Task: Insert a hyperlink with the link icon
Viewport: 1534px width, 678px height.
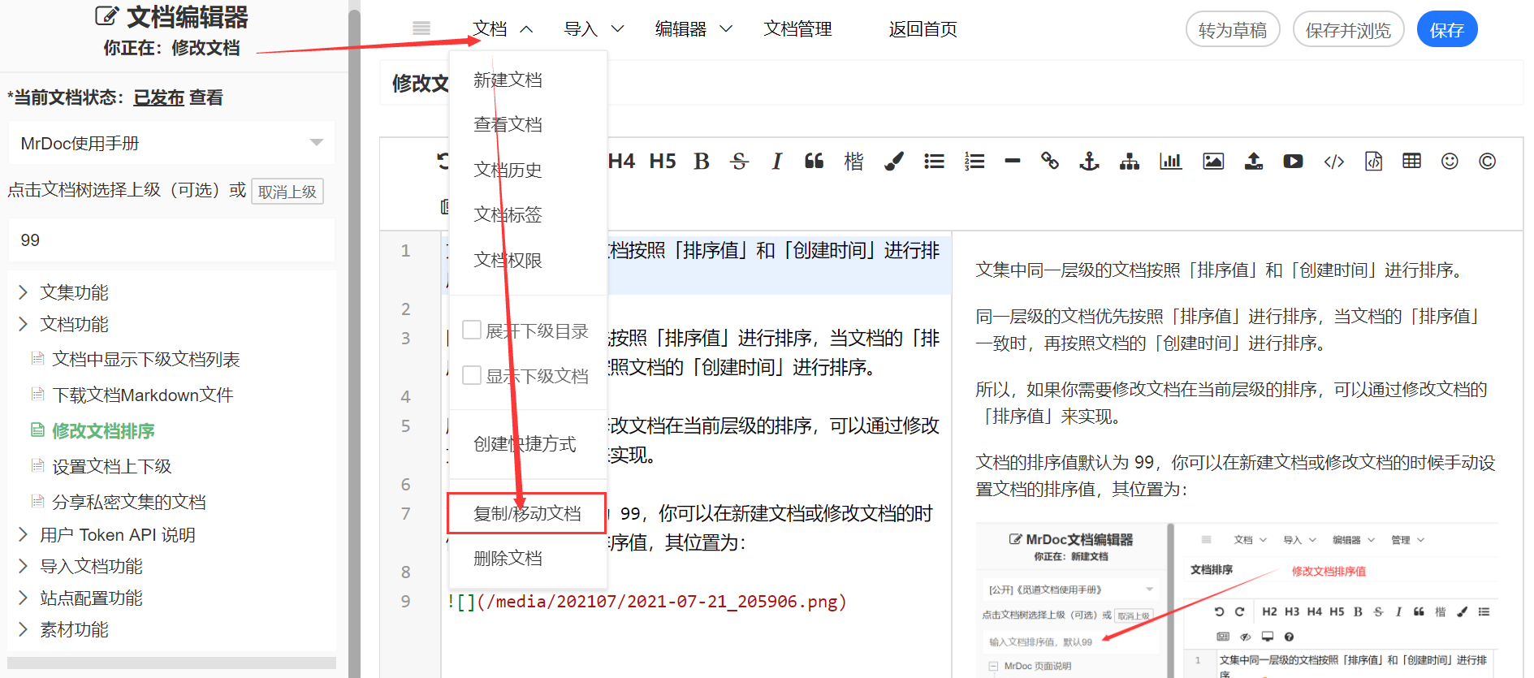Action: coord(1050,162)
